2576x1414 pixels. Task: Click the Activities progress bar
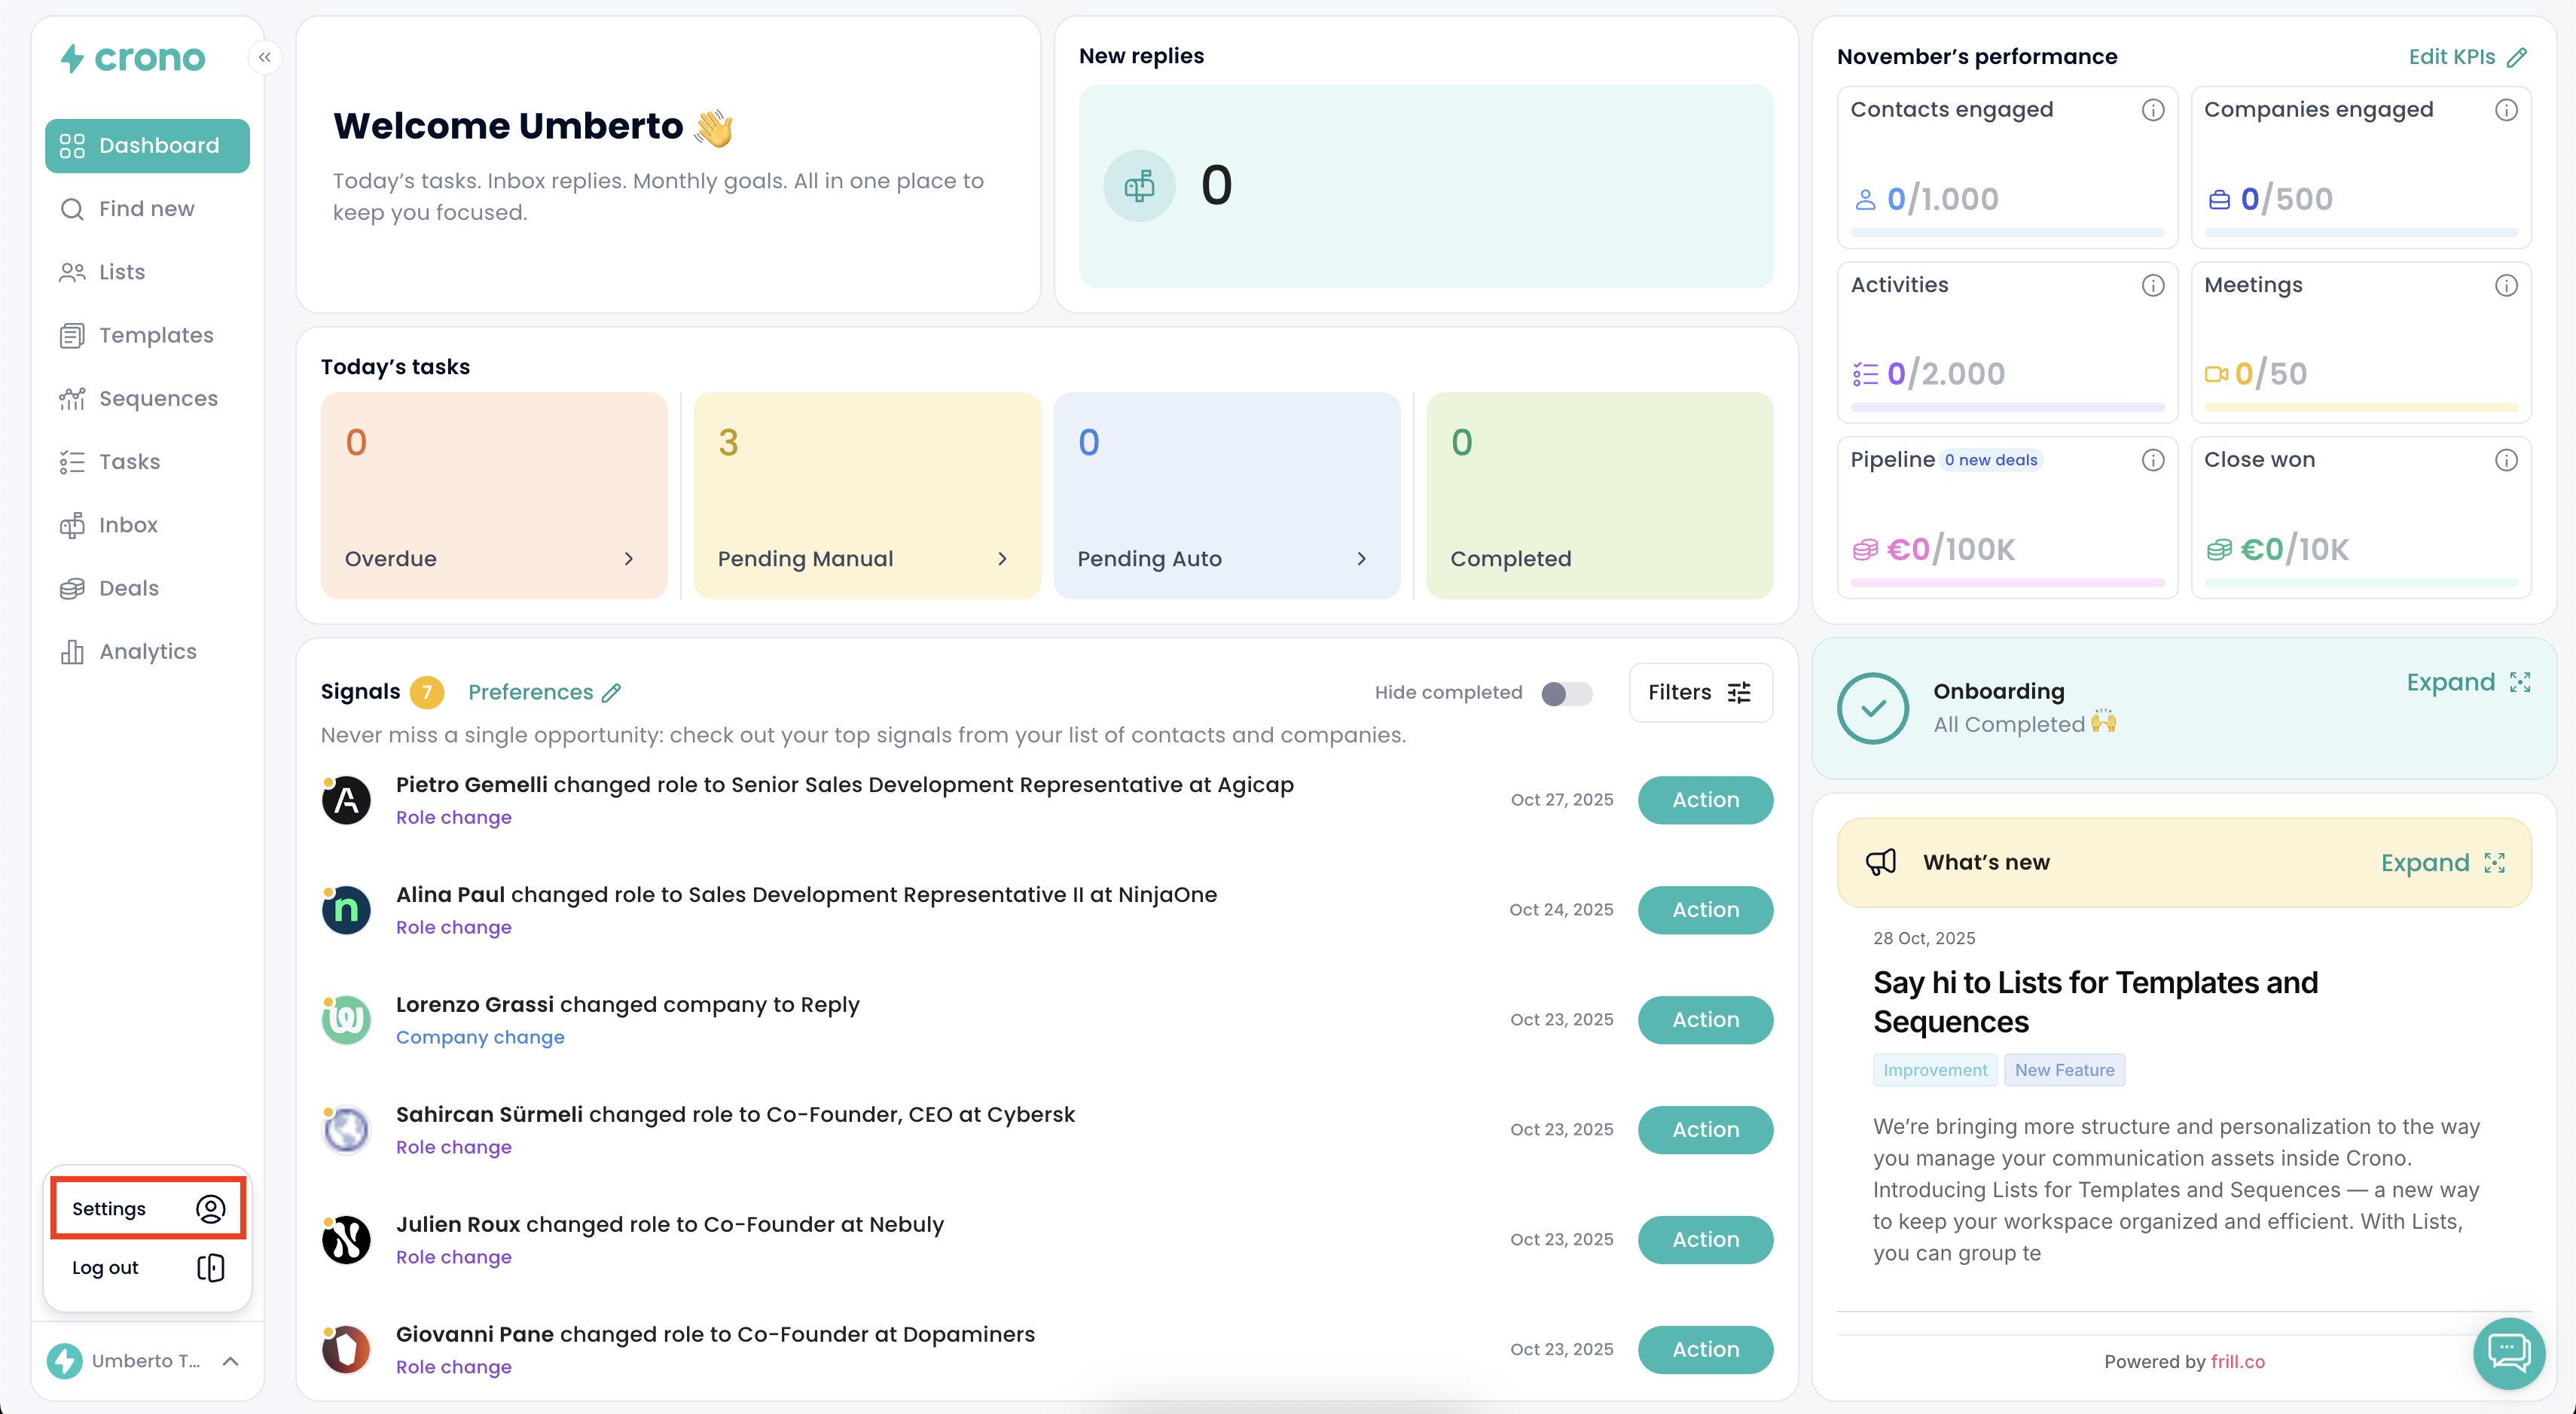(x=2006, y=408)
